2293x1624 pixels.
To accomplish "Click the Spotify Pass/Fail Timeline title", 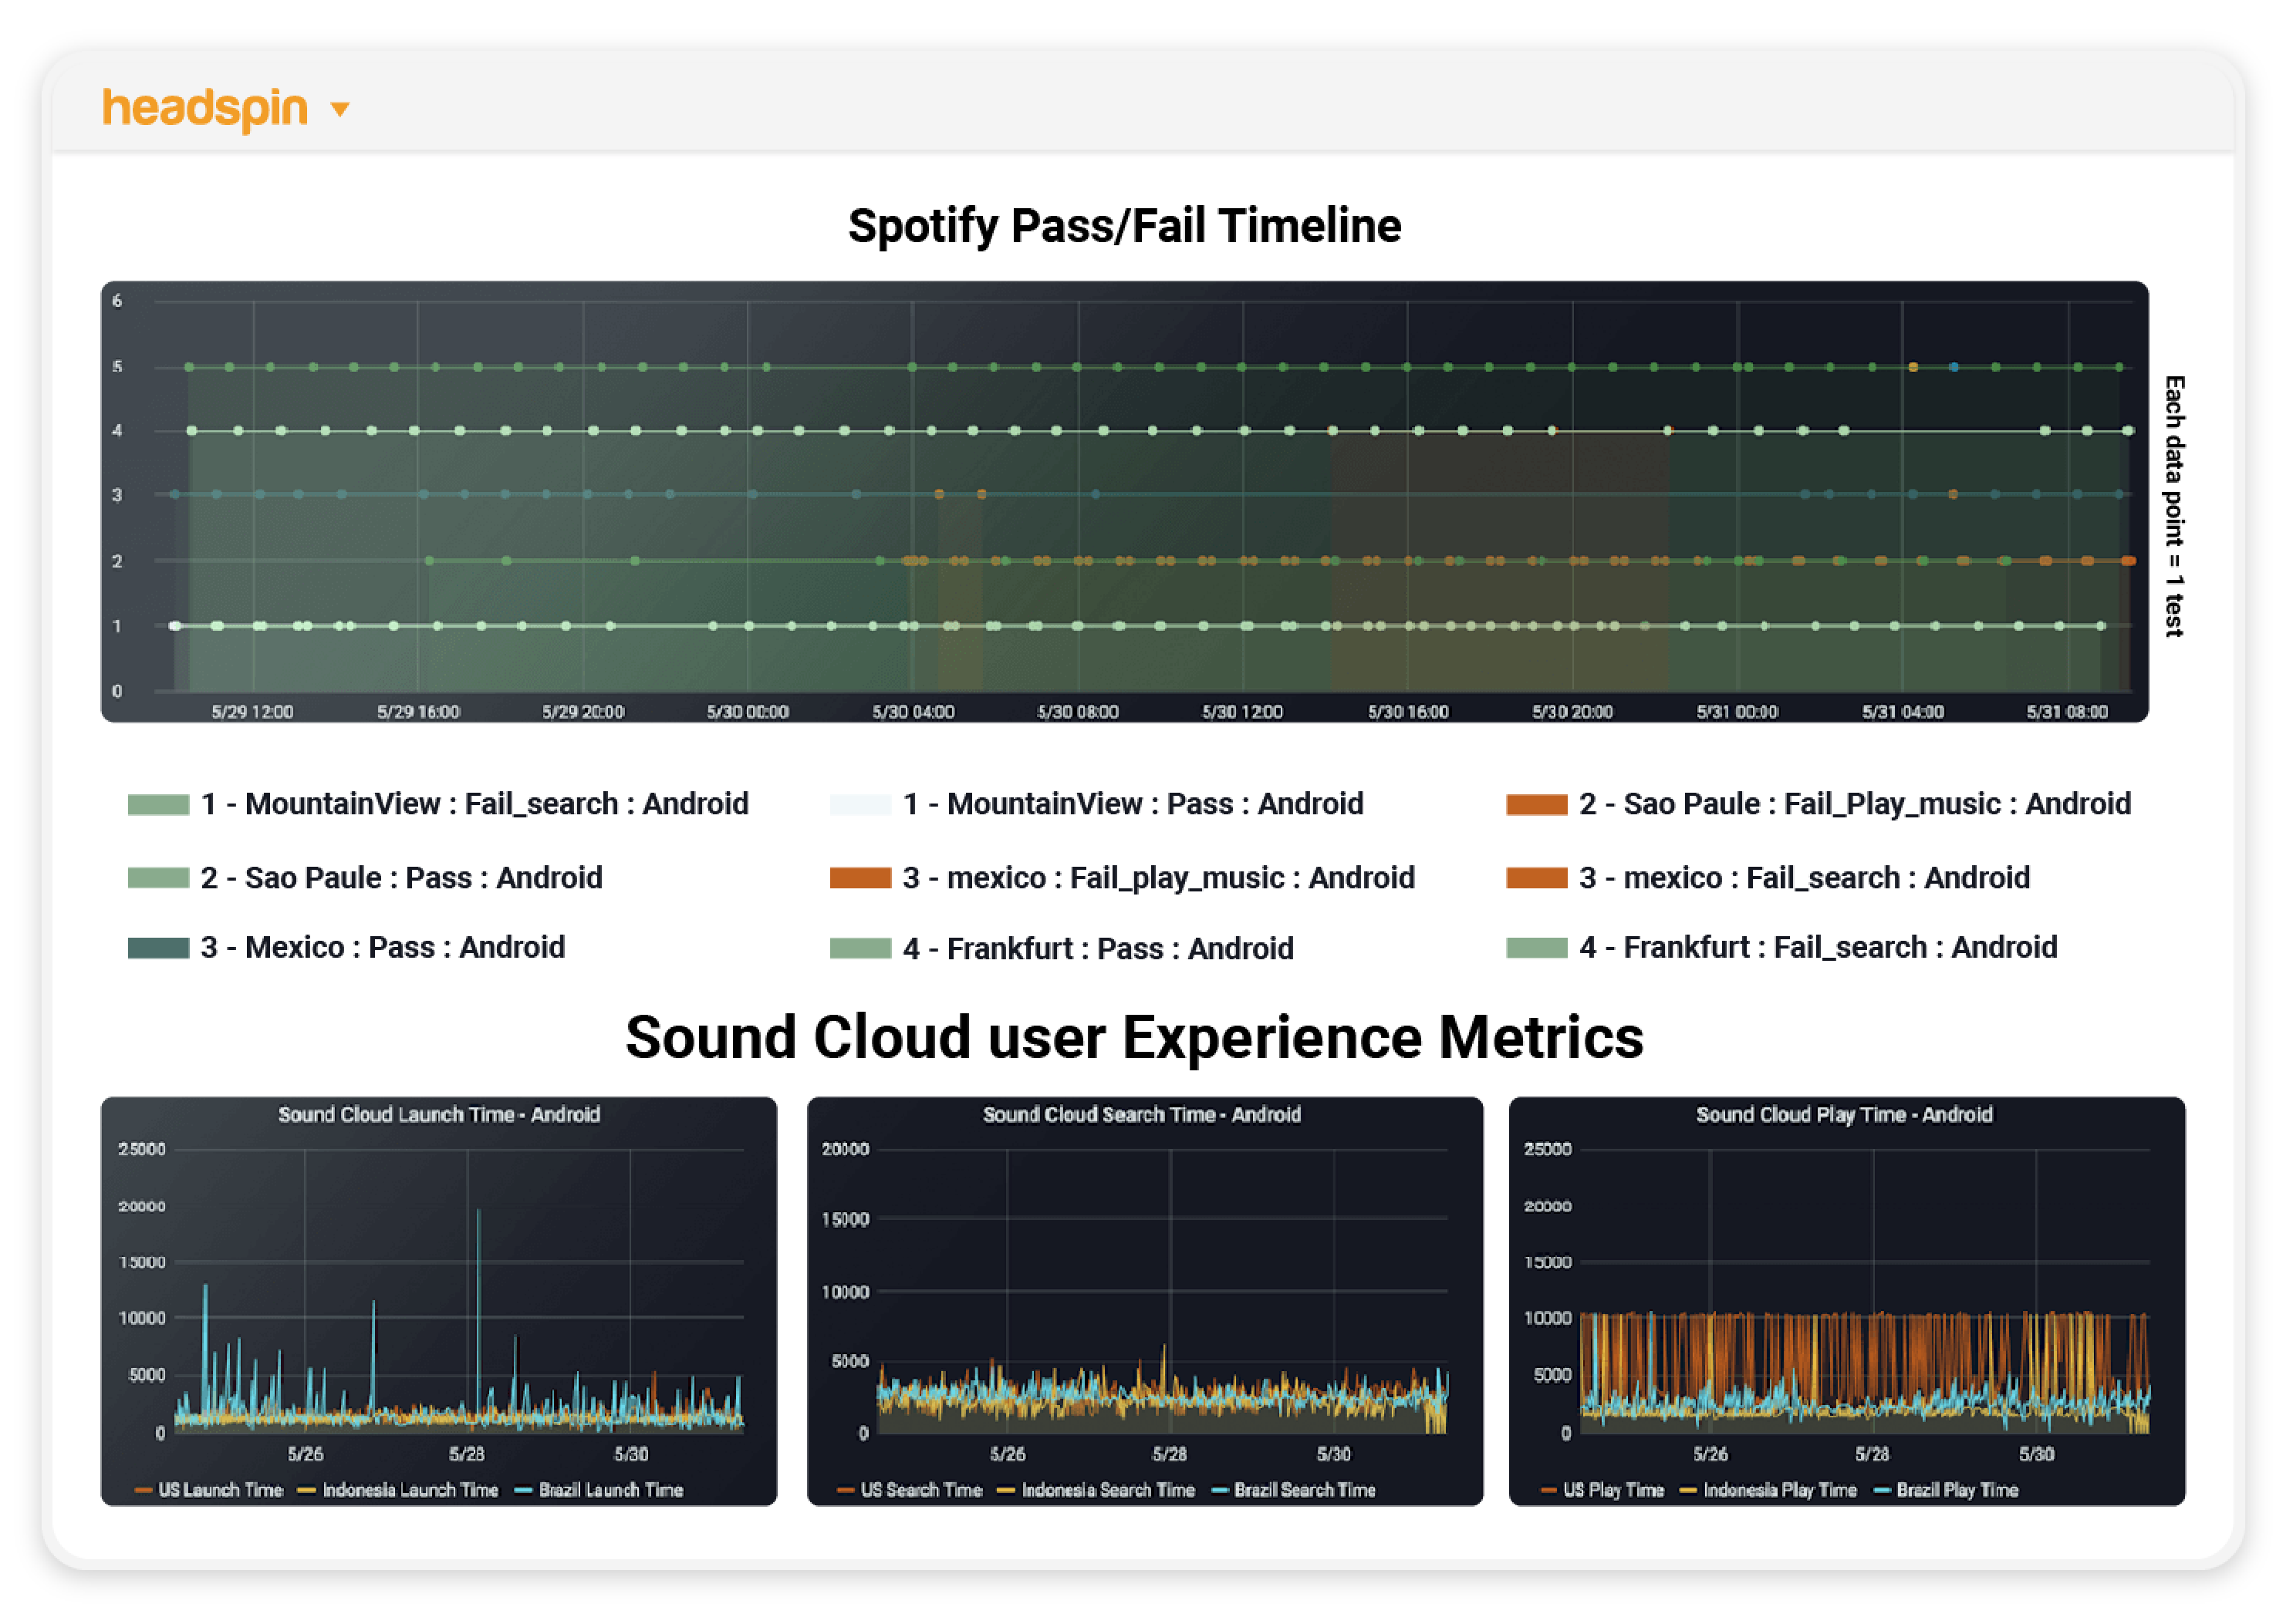I will [1124, 225].
